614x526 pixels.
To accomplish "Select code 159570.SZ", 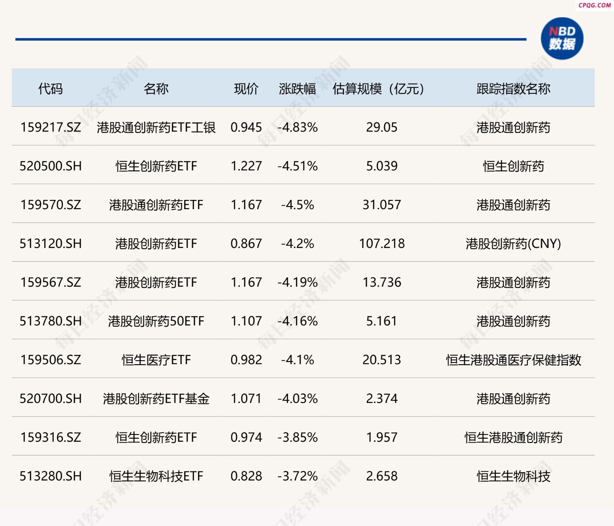I will tap(51, 205).
